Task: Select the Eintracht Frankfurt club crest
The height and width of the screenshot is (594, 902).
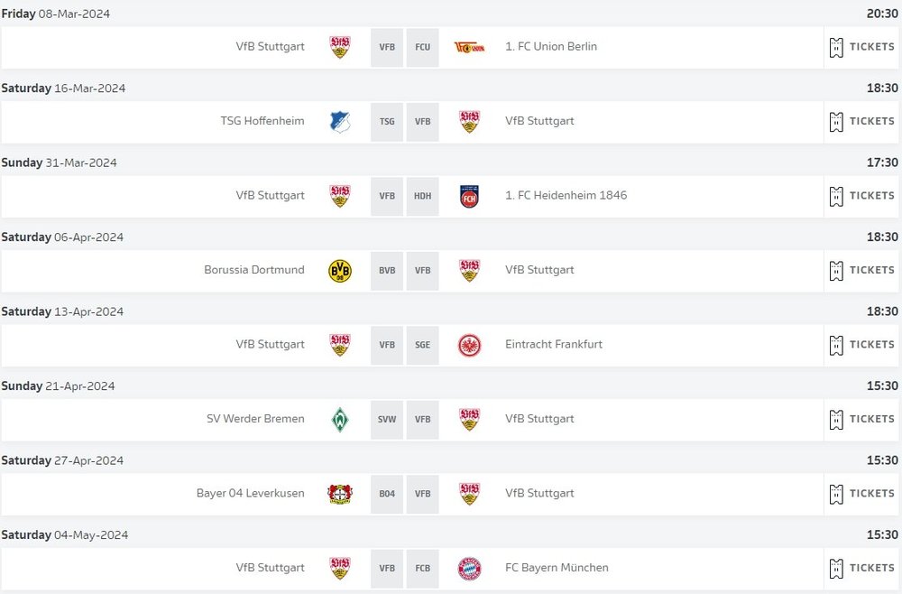Action: coord(468,344)
